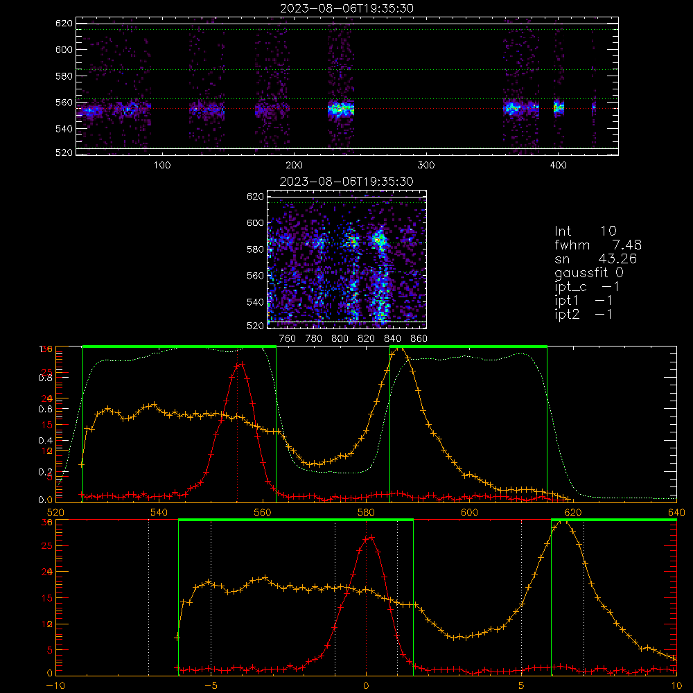This screenshot has width=693, height=693.
Task: Click the orange curve peak in bottom plot
Action: [x=562, y=522]
